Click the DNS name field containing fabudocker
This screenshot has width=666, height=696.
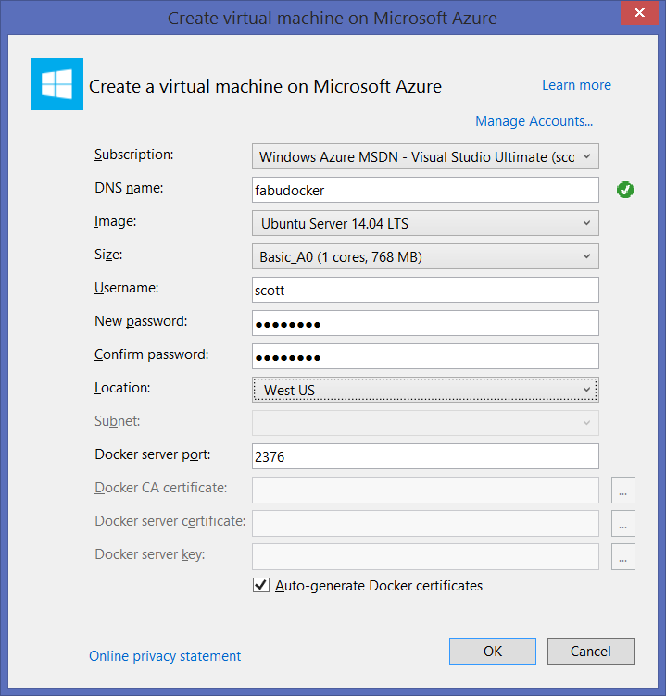pos(425,190)
